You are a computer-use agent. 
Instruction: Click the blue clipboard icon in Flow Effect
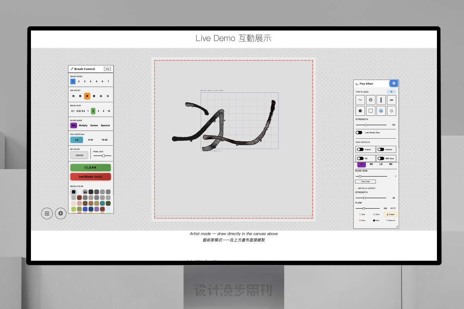(394, 83)
